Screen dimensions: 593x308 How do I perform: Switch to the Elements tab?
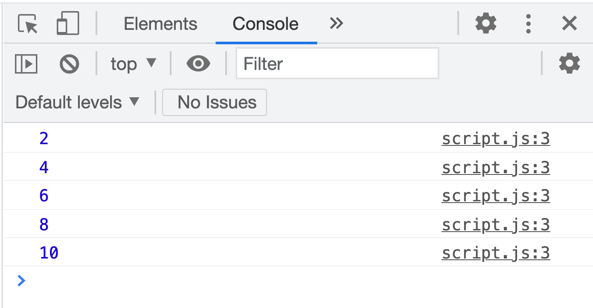(x=160, y=24)
